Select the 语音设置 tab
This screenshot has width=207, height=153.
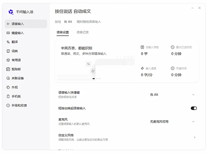[x=63, y=32]
